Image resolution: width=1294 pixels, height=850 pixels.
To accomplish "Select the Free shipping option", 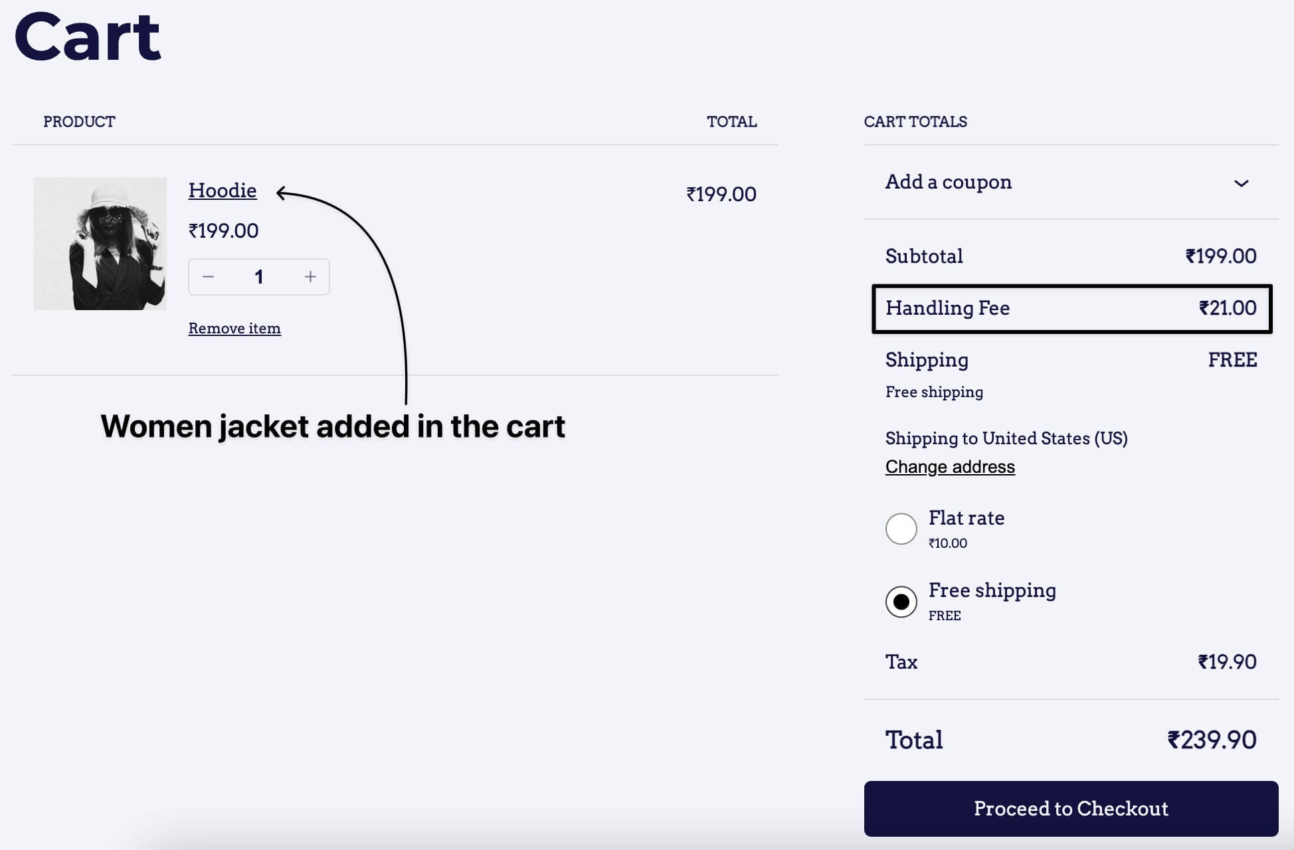I will 901,601.
